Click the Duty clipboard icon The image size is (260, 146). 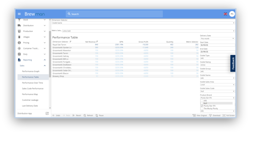coord(19,54)
